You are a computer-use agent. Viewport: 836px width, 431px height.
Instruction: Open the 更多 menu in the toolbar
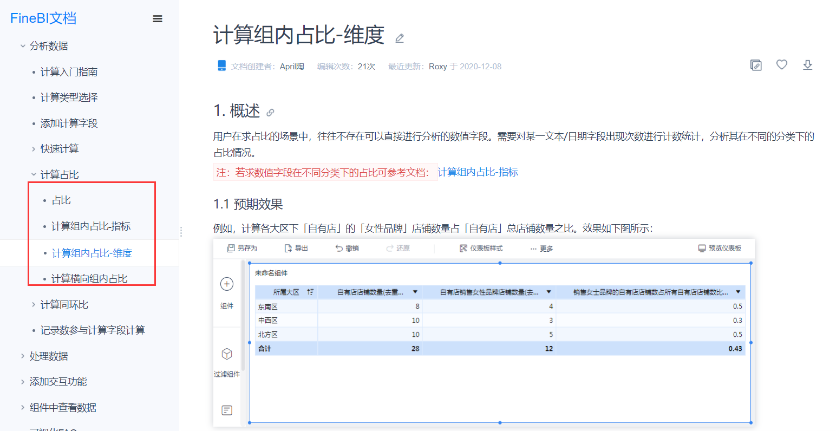coord(541,249)
